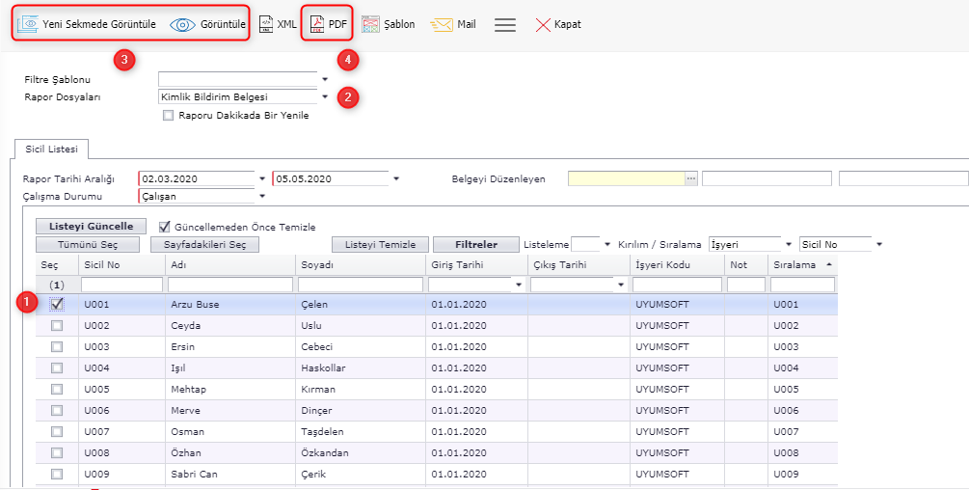Image resolution: width=969 pixels, height=490 pixels.
Task: Open the Şablon template icon
Action: coord(369,24)
